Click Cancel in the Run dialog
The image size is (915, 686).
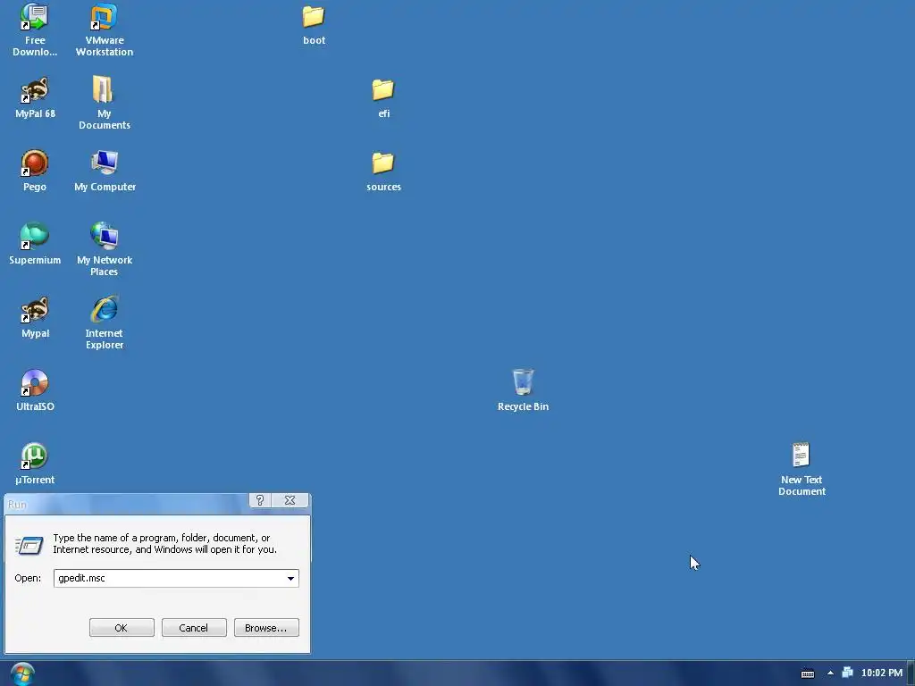[x=194, y=628]
